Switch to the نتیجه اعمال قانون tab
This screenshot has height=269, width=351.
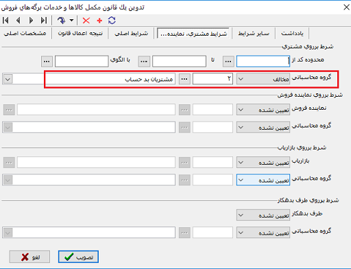click(x=80, y=34)
